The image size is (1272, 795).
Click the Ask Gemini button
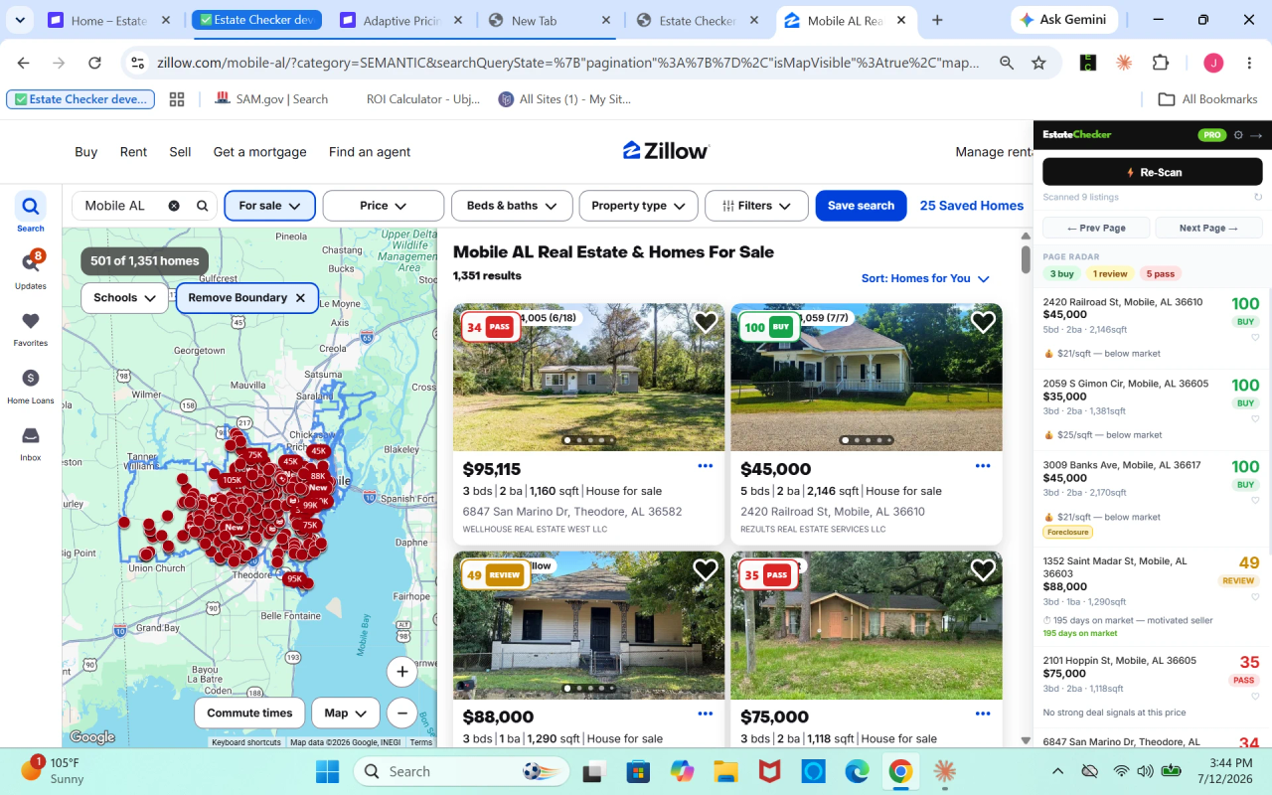coord(1065,20)
